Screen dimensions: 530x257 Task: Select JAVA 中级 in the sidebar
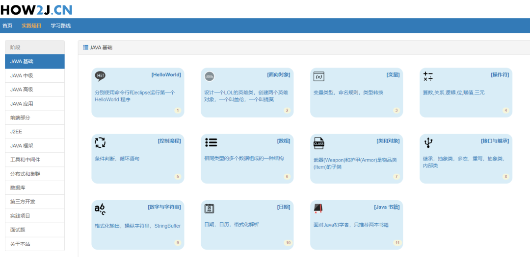point(35,75)
